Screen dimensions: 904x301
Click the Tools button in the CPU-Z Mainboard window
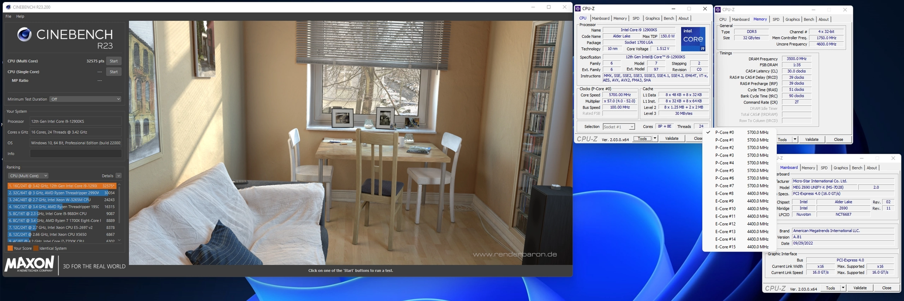click(x=830, y=288)
